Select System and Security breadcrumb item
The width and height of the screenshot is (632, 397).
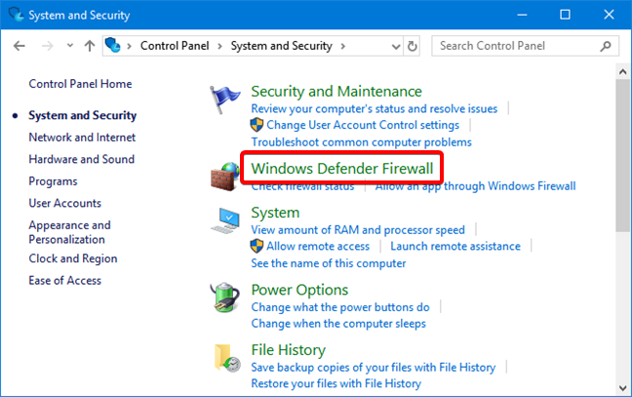click(281, 46)
